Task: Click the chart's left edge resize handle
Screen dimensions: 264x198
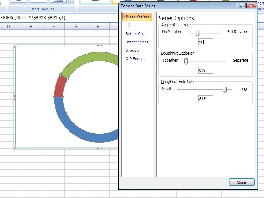Action: click(x=14, y=97)
